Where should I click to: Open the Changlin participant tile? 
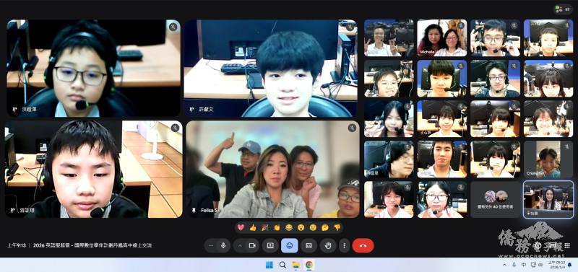[548, 159]
